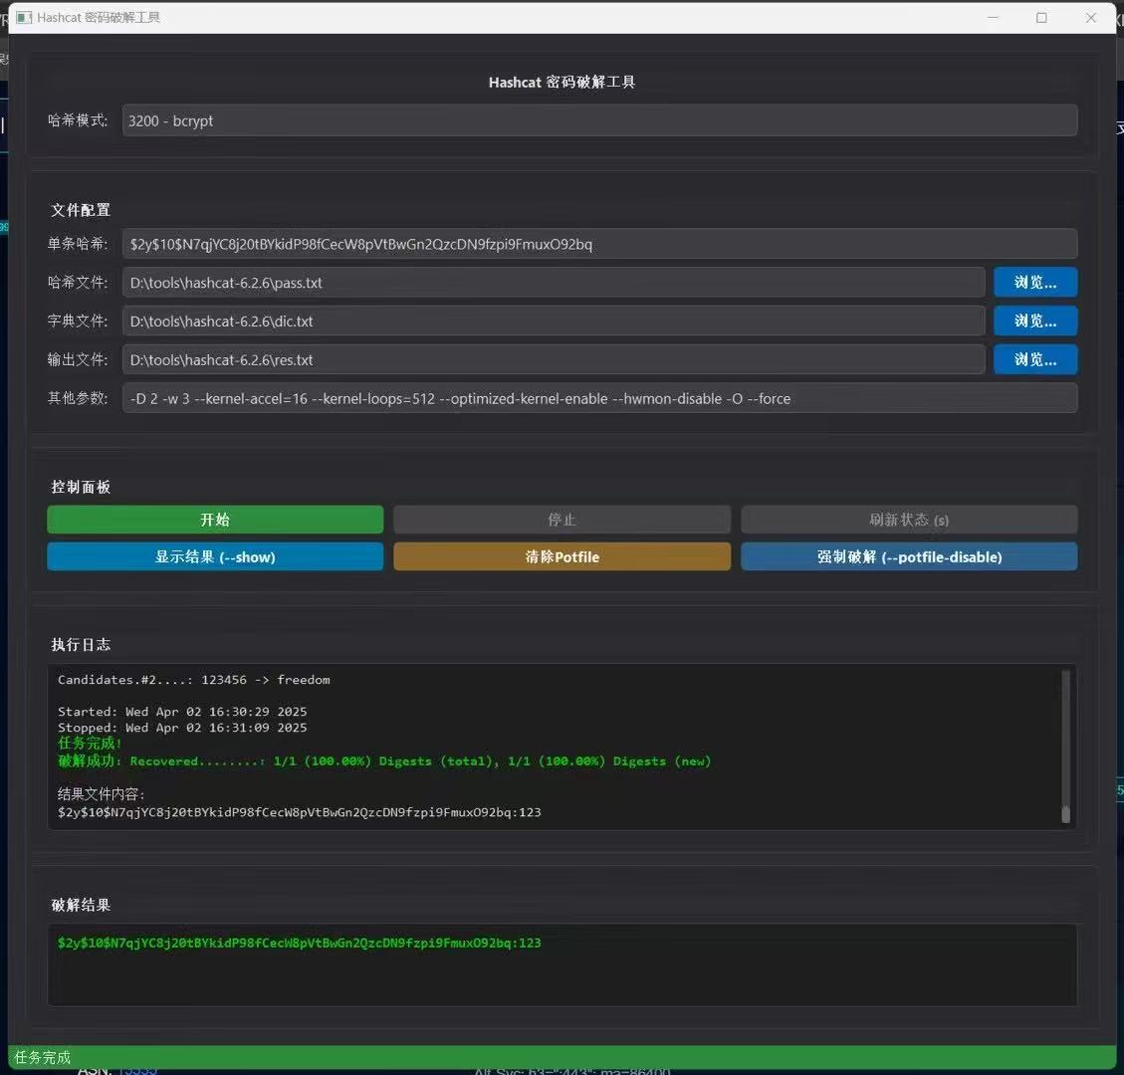This screenshot has height=1075, width=1124.
Task: Click the 控制面板 section heading
Action: pyautogui.click(x=81, y=488)
